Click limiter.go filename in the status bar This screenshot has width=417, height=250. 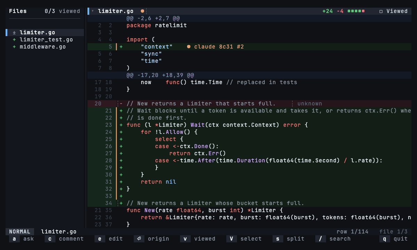pos(59,232)
